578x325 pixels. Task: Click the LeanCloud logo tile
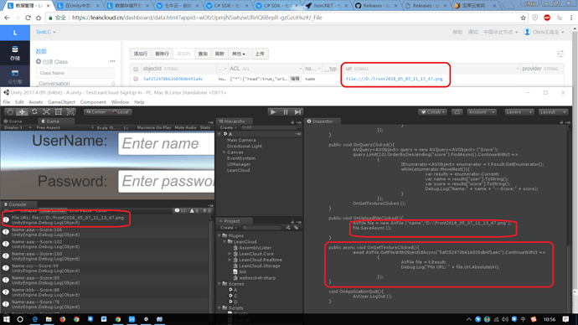tap(15, 33)
